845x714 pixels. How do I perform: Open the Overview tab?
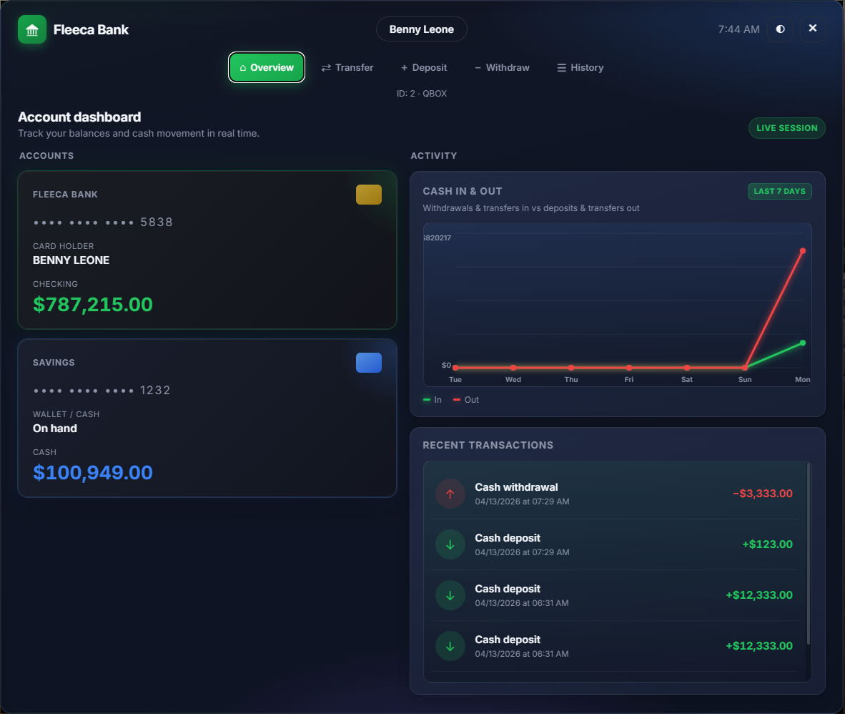pos(267,67)
